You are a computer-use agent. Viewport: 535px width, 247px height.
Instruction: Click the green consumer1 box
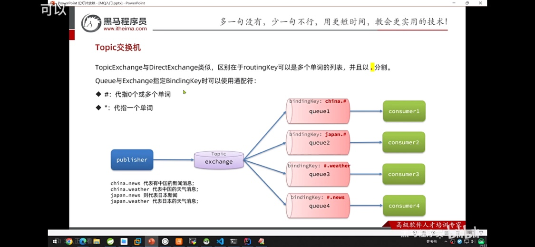tap(404, 111)
